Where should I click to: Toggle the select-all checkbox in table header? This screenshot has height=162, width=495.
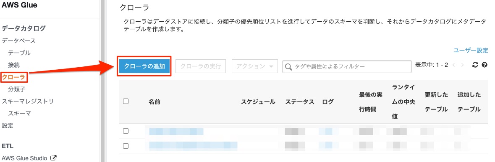click(126, 101)
